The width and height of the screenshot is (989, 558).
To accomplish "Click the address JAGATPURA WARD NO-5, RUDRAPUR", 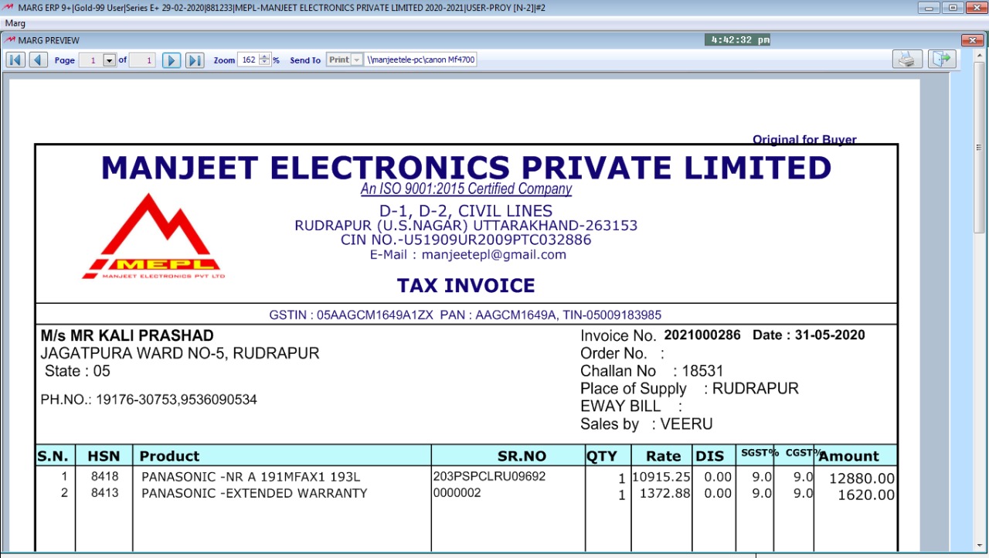I will [180, 353].
